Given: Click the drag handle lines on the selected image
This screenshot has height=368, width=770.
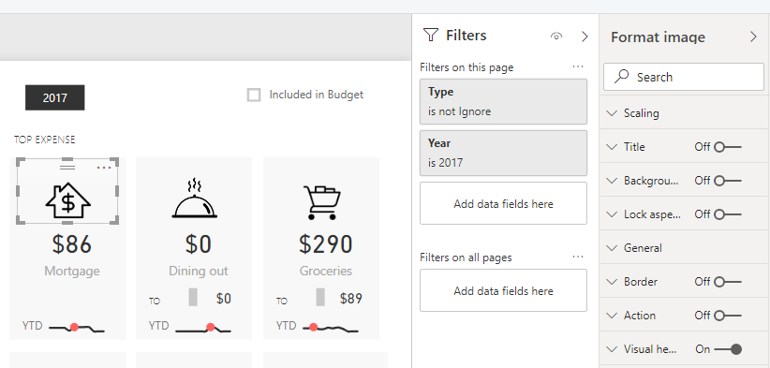Looking at the screenshot, I should pos(67,168).
